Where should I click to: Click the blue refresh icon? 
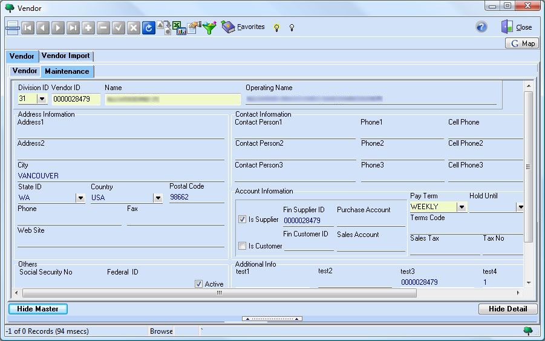tap(149, 28)
